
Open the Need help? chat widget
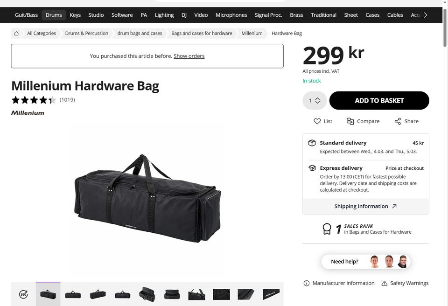tap(366, 261)
